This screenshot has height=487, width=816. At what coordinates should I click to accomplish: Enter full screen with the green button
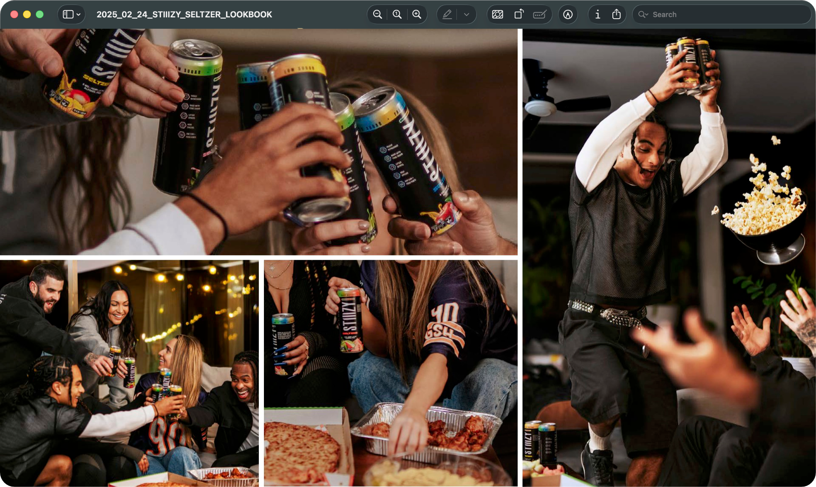40,14
